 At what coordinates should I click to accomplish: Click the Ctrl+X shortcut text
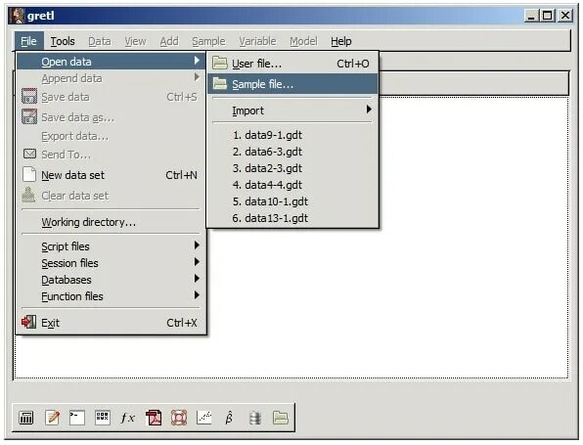pyautogui.click(x=182, y=323)
